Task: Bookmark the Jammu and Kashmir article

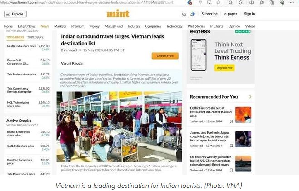Action: pyautogui.click(x=231, y=146)
